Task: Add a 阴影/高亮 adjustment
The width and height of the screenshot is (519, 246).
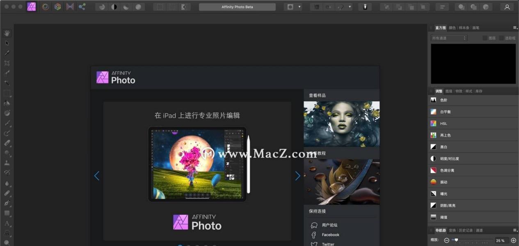Action: click(x=473, y=205)
